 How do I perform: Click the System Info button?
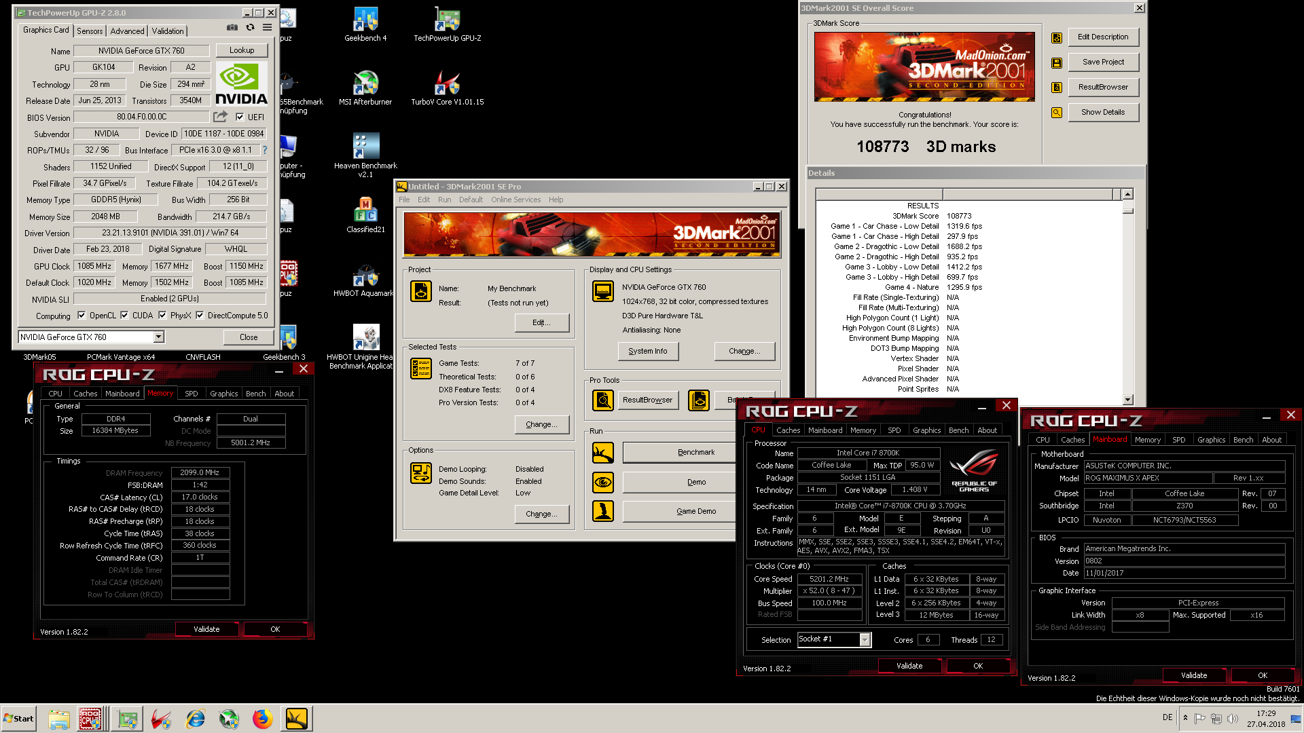click(x=648, y=351)
